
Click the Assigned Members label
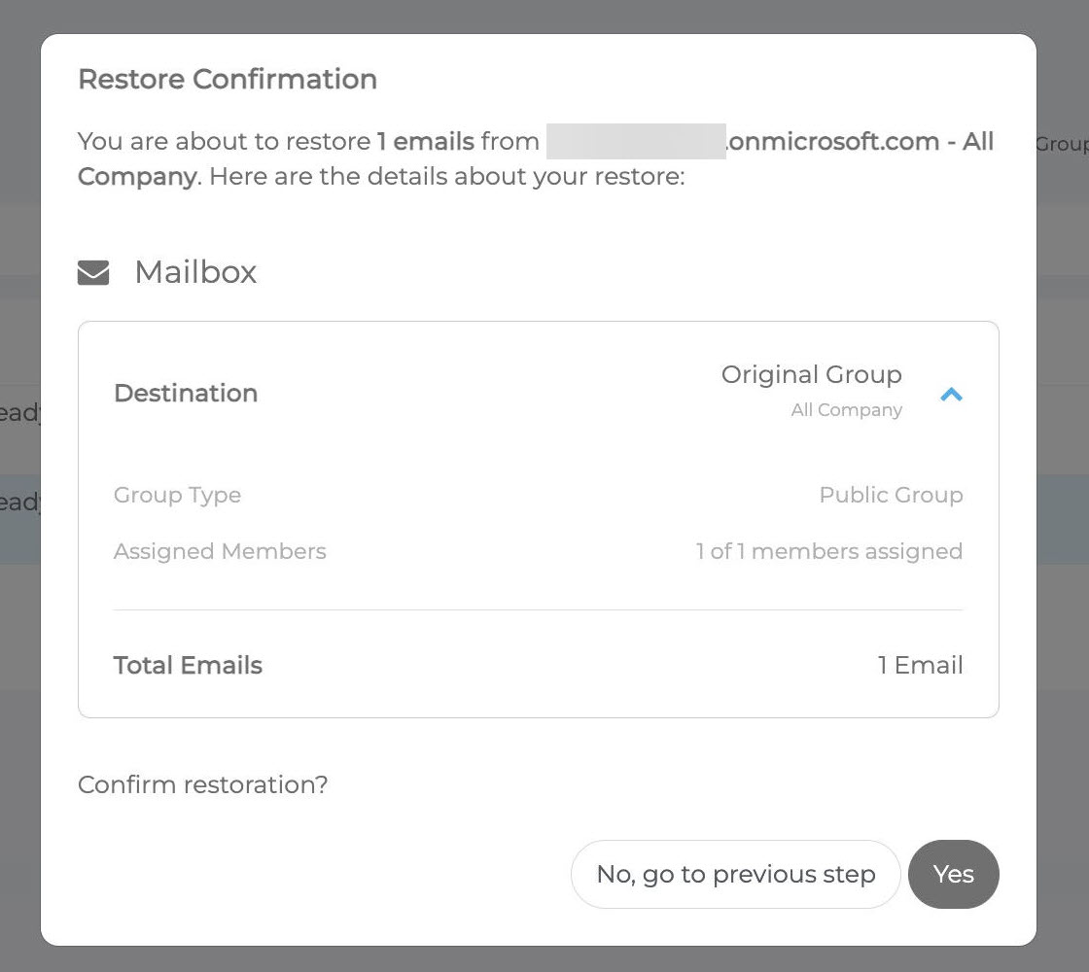tap(220, 551)
